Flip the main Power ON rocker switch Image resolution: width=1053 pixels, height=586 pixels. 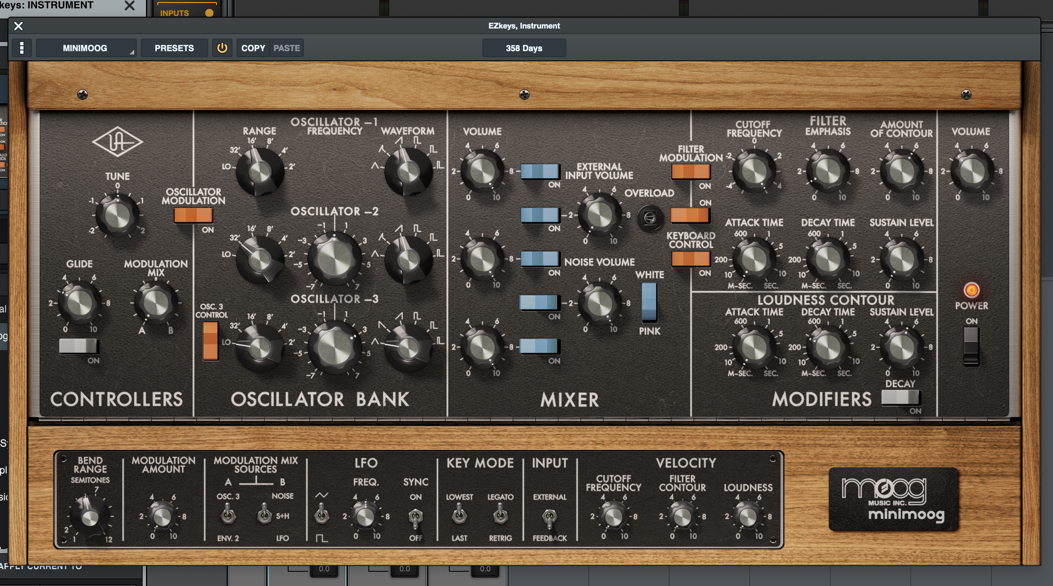[971, 346]
